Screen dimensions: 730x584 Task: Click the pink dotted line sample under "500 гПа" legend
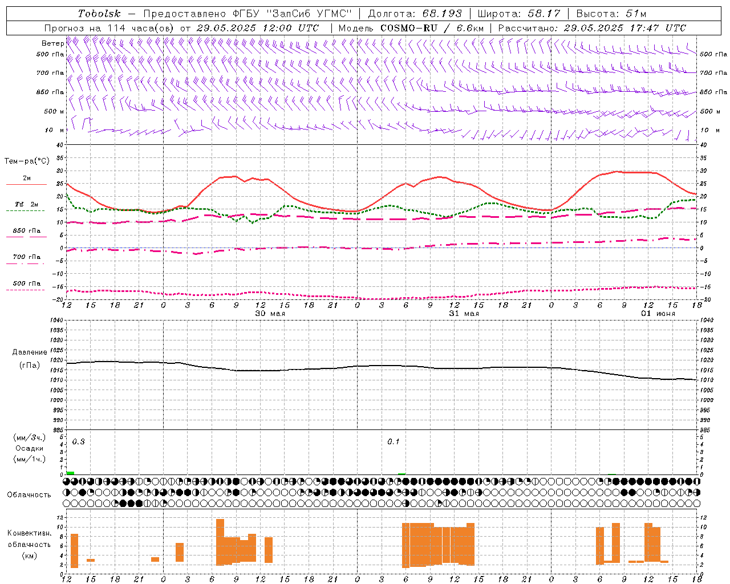pyautogui.click(x=25, y=290)
